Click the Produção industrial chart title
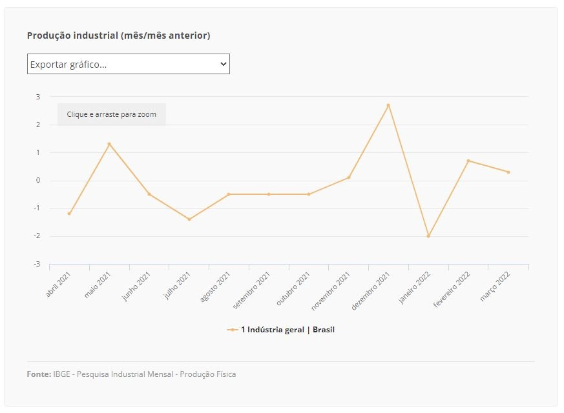 coord(119,35)
